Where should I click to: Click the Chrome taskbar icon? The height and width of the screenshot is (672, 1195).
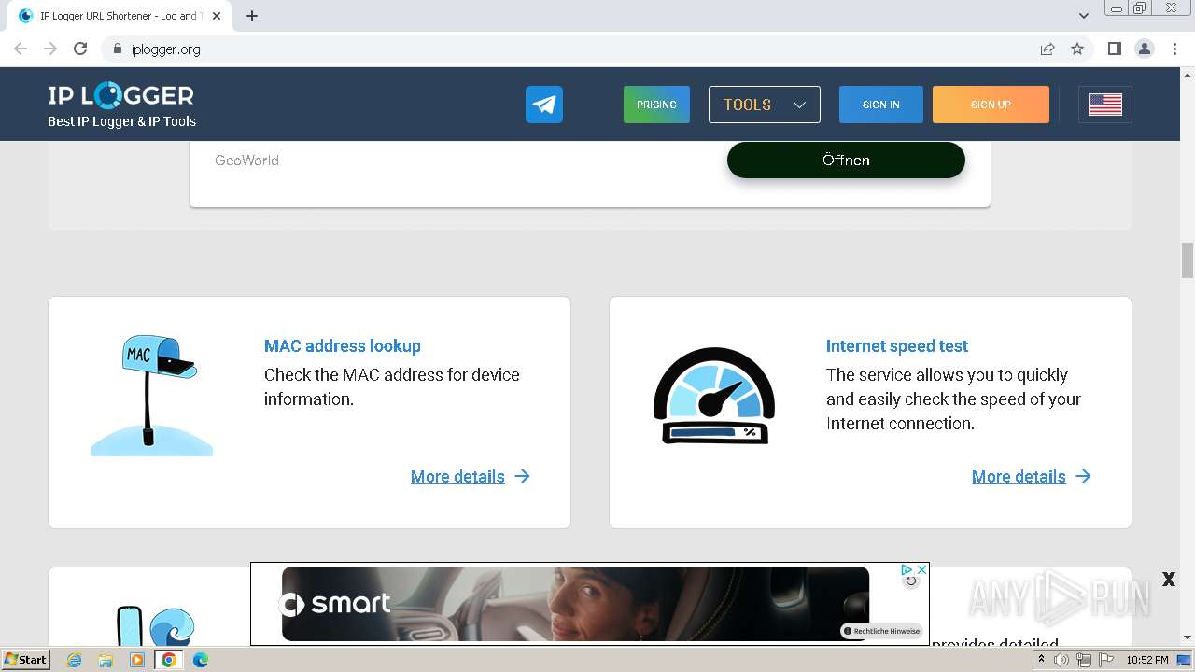(x=169, y=660)
